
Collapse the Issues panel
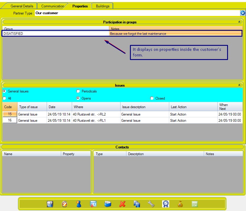tap(239, 85)
